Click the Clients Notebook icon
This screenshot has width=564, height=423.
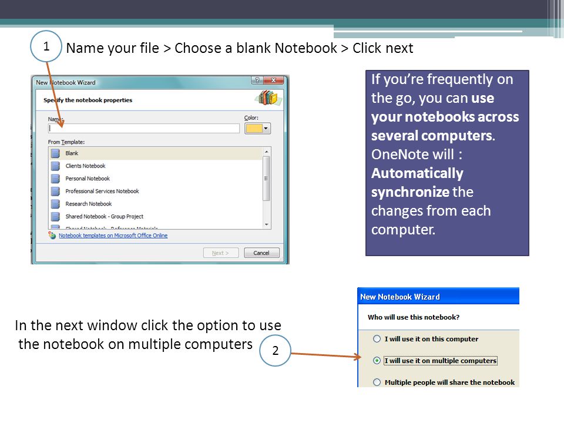(x=55, y=166)
